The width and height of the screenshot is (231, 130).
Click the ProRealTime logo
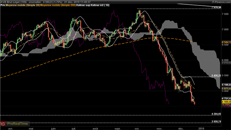pyautogui.click(x=18, y=124)
